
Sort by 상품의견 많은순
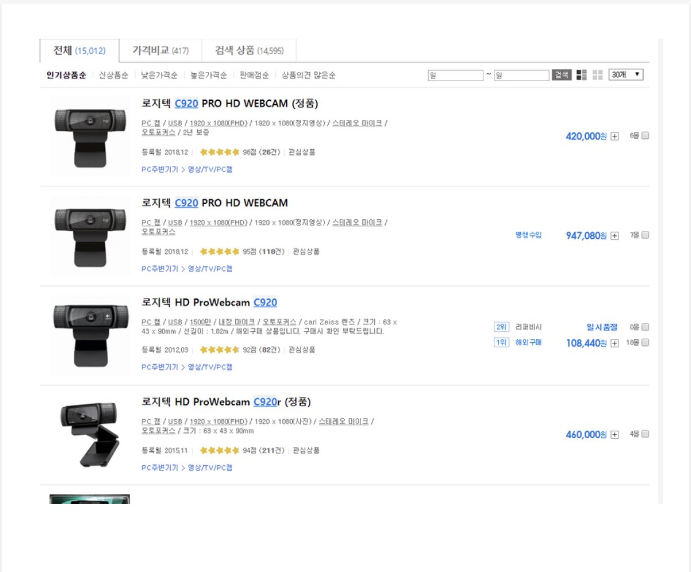click(x=308, y=76)
